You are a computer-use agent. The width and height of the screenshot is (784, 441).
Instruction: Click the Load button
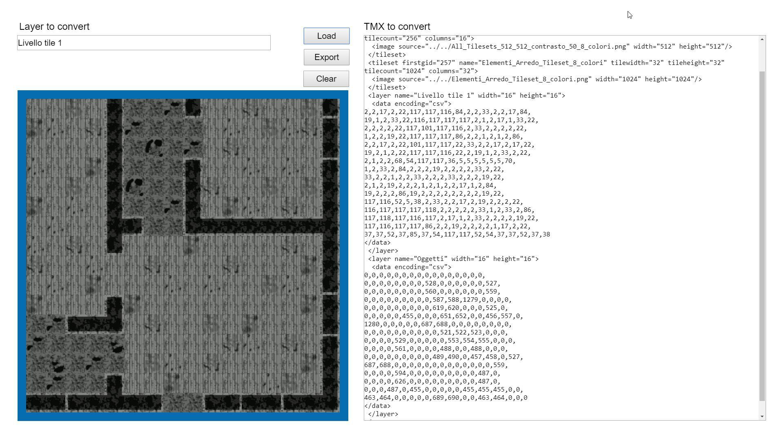326,36
